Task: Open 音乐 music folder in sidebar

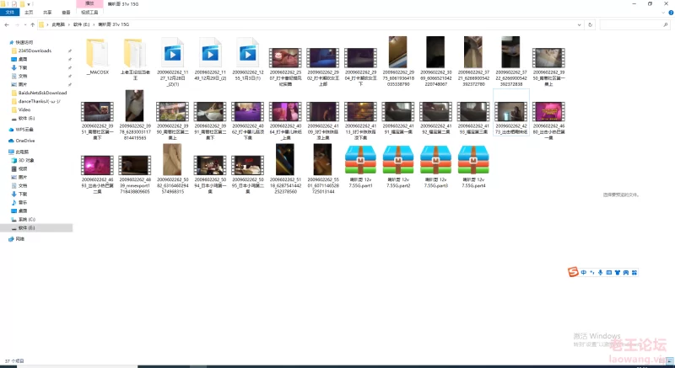Action: point(19,202)
